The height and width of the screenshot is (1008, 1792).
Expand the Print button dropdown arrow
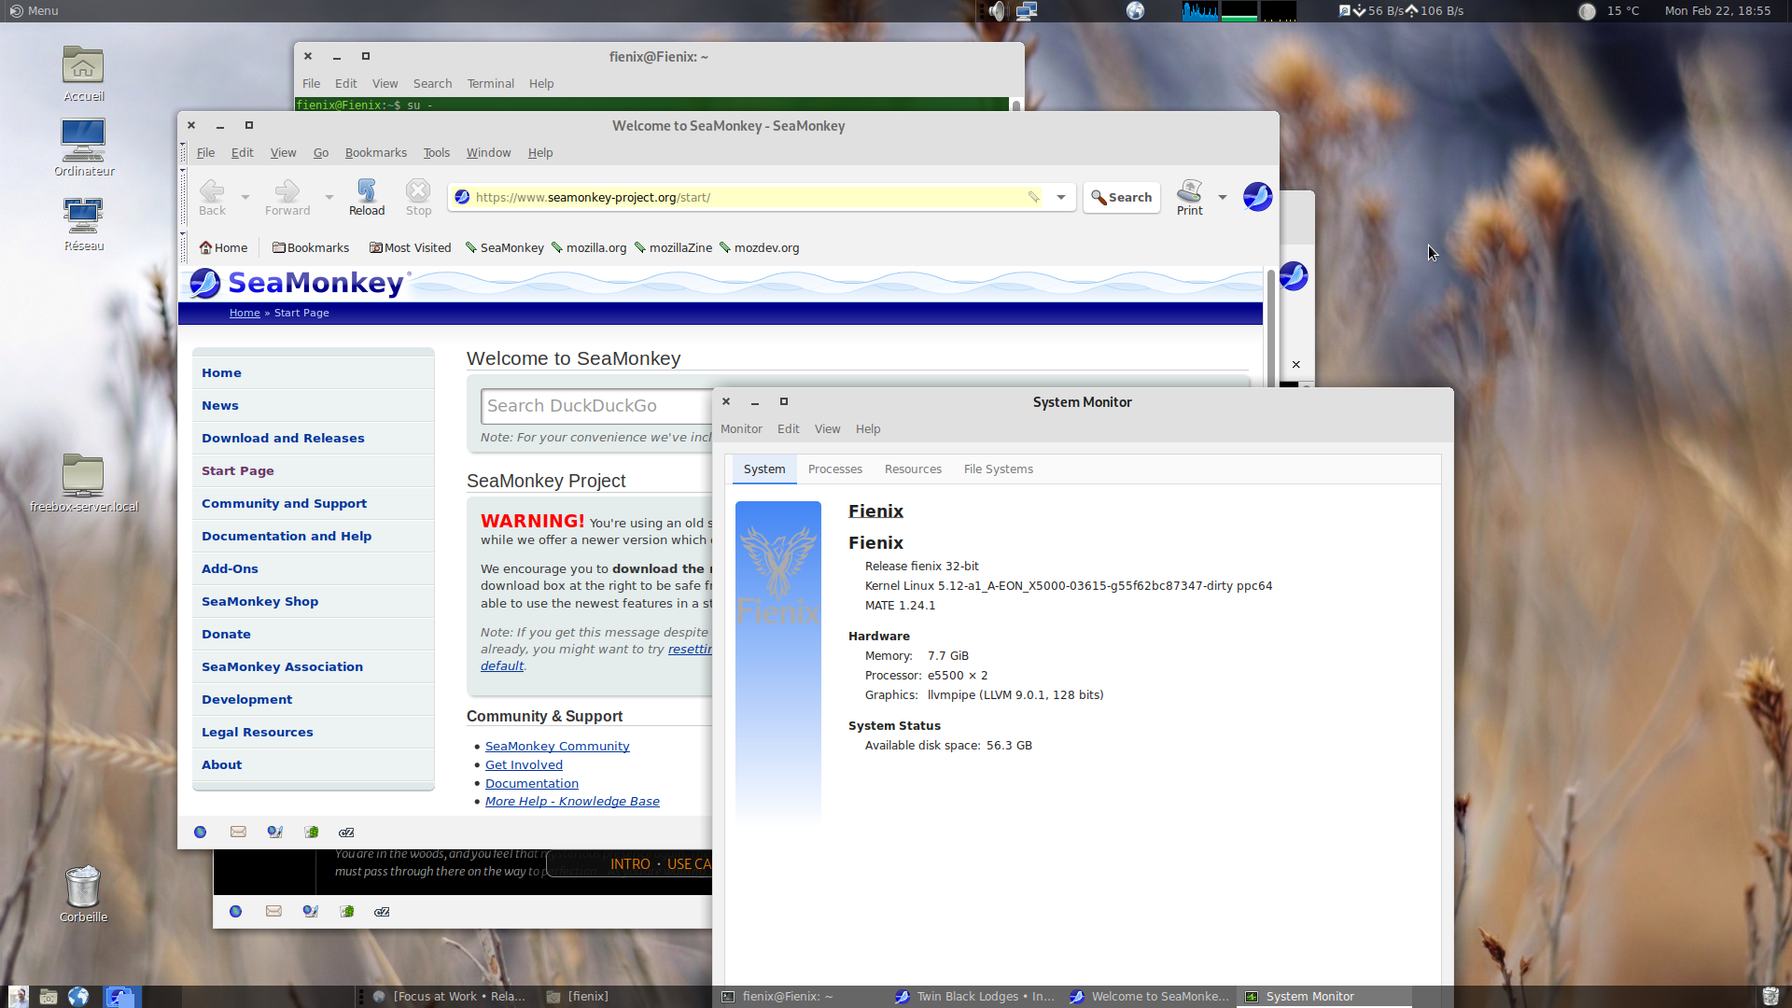click(x=1223, y=197)
